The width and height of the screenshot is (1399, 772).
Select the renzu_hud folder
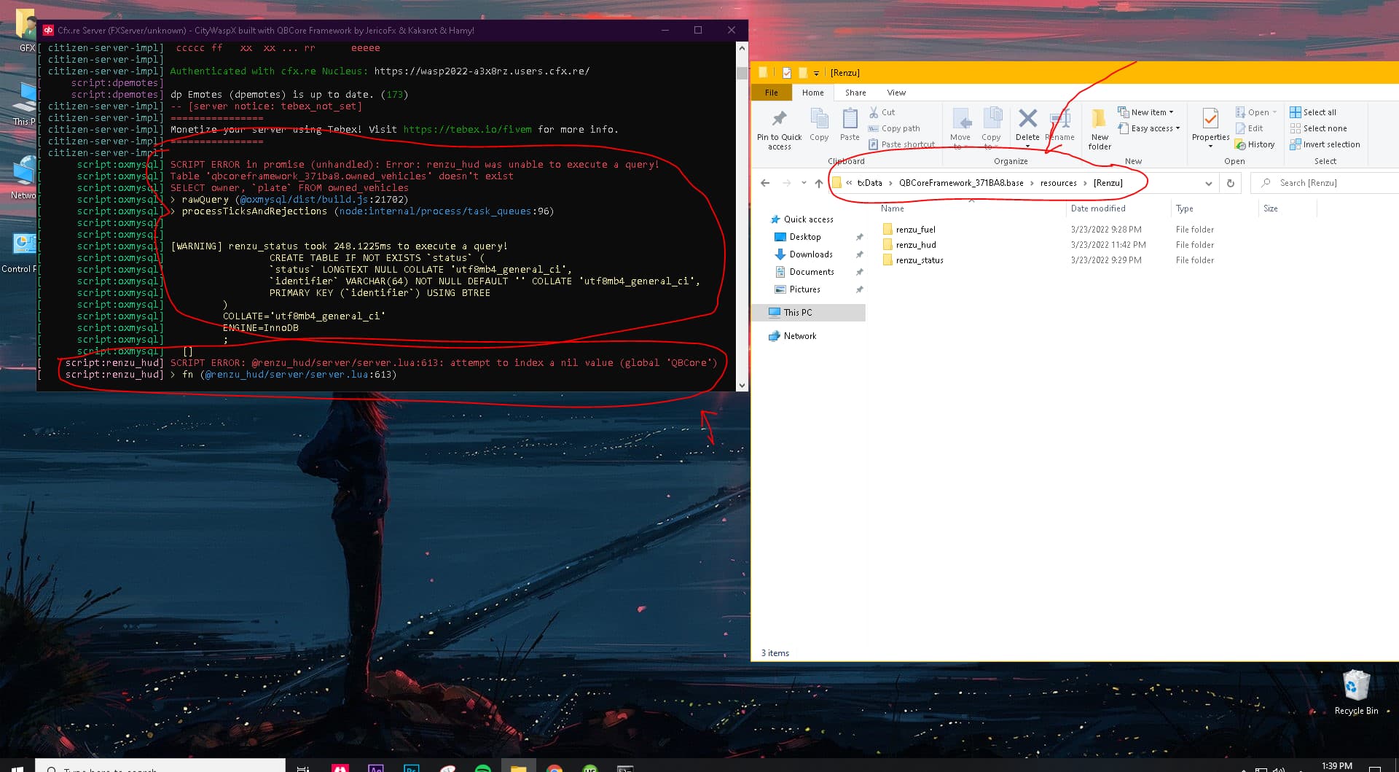pyautogui.click(x=916, y=245)
